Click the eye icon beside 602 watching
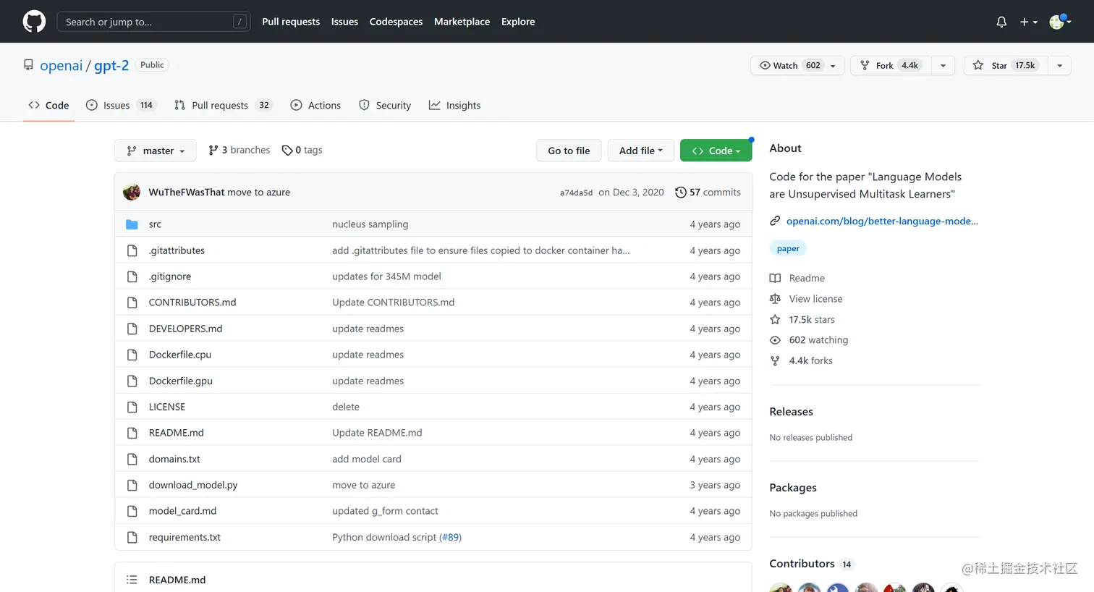The image size is (1094, 592). point(775,340)
